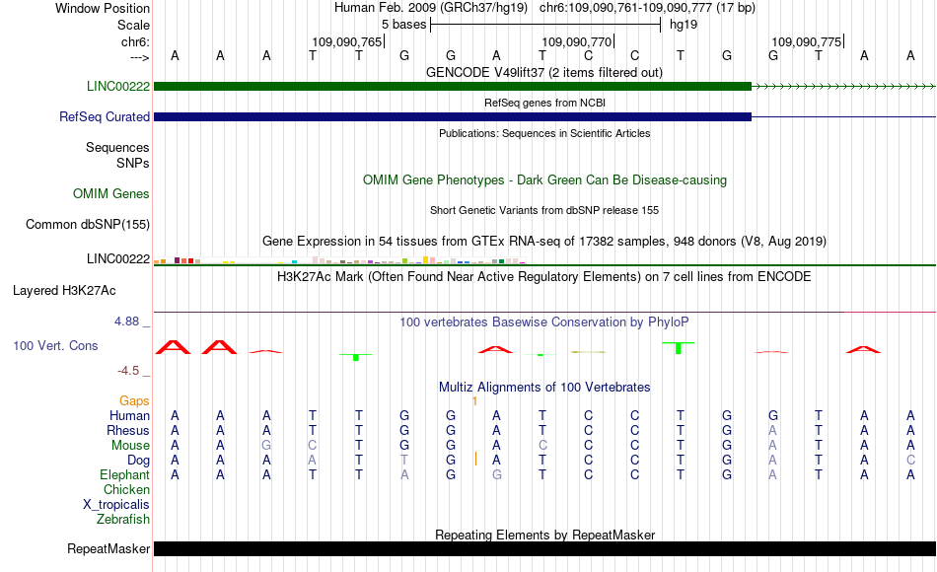Click the orange 1 insertion marker in Gaps row
The height and width of the screenshot is (572, 937).
[x=475, y=401]
